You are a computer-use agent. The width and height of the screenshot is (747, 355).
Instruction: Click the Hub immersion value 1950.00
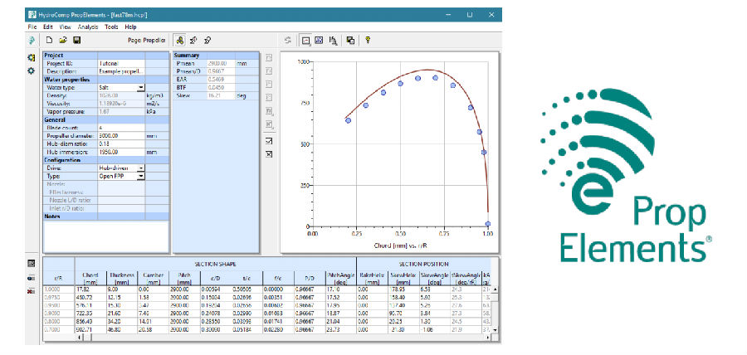[121, 152]
